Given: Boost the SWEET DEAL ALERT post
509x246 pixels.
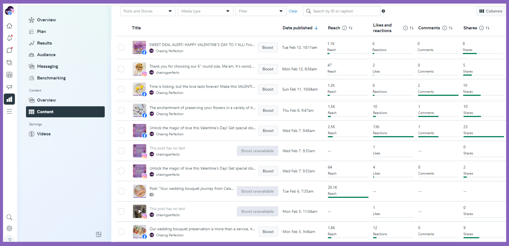Looking at the screenshot, I should pos(267,47).
